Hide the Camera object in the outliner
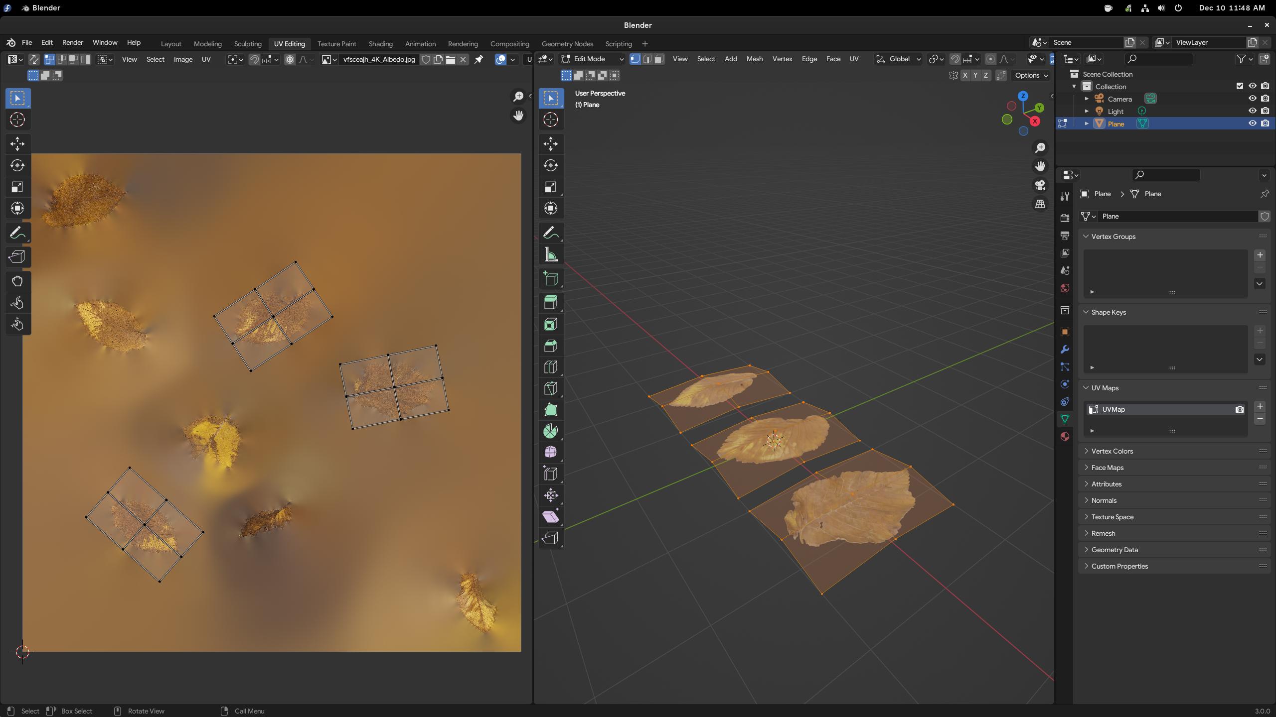Screen dimensions: 1276x717 click(1252, 99)
